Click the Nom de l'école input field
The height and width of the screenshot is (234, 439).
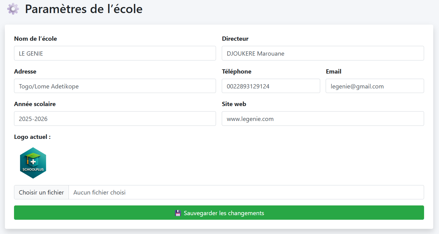pyautogui.click(x=115, y=53)
